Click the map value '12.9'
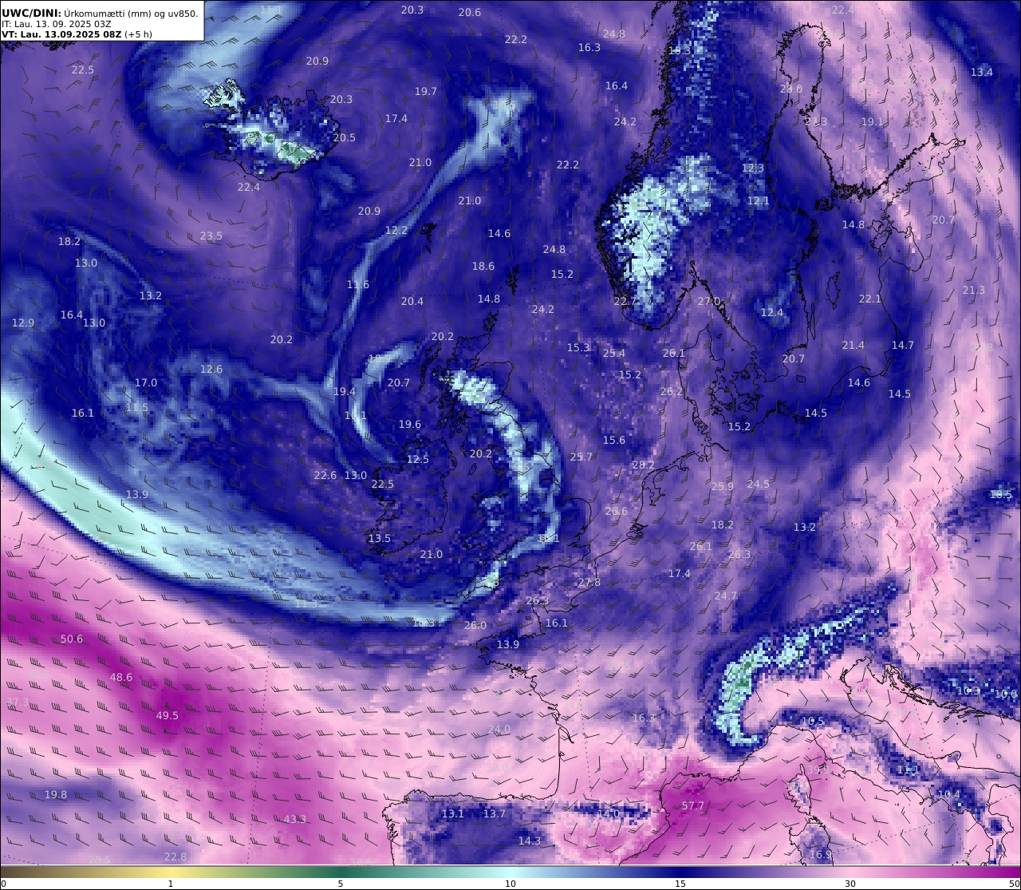 [23, 323]
